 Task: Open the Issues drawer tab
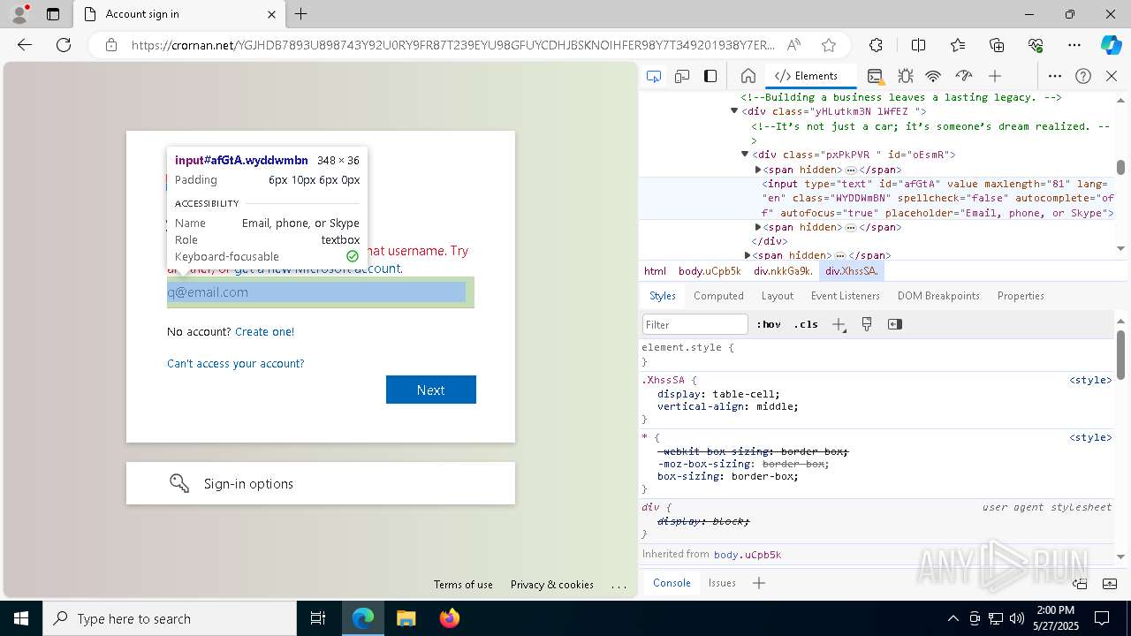click(x=722, y=583)
